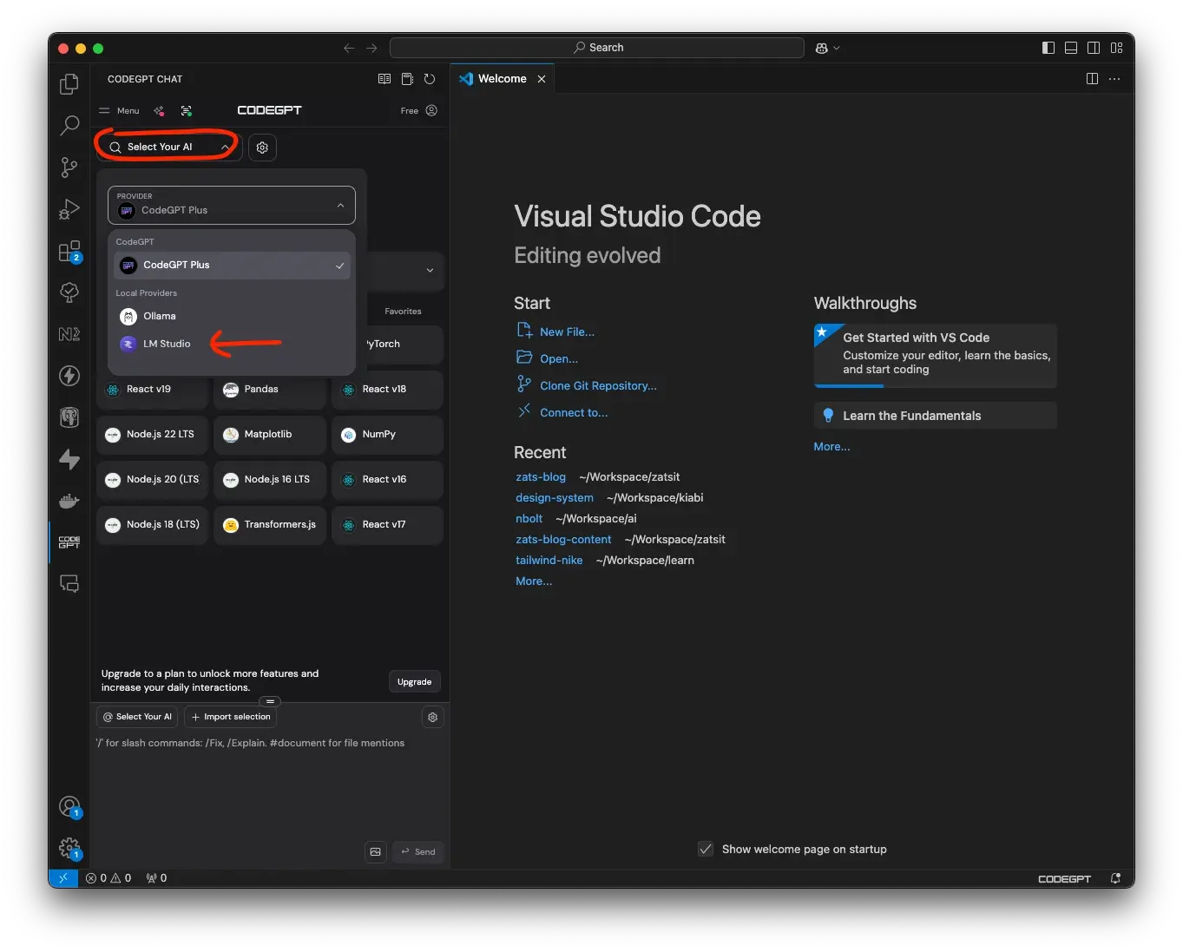Click the Upgrade button
Viewport: 1183px width, 952px height.
pyautogui.click(x=414, y=681)
